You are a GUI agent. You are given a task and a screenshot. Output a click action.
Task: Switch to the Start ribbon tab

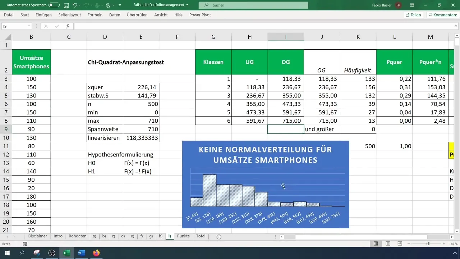click(x=25, y=15)
